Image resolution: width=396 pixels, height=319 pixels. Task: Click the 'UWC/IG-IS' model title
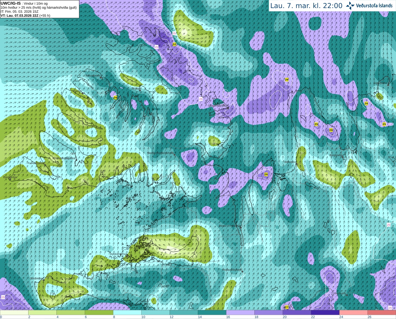11,3
